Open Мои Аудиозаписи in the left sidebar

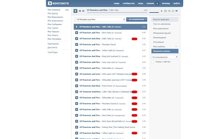55,21
